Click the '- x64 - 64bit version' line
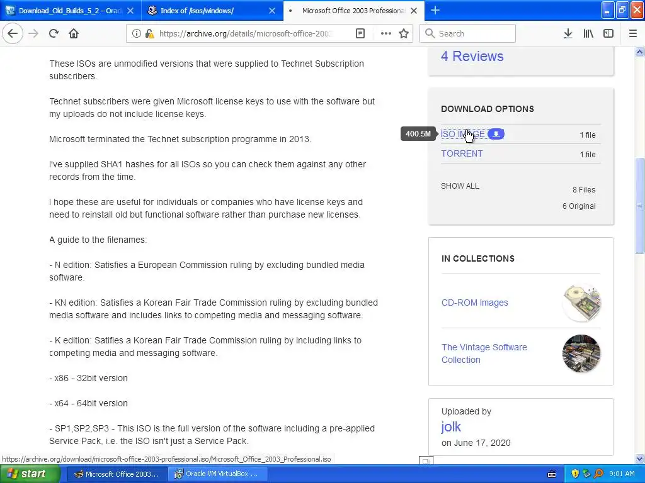645x483 pixels. coord(88,403)
